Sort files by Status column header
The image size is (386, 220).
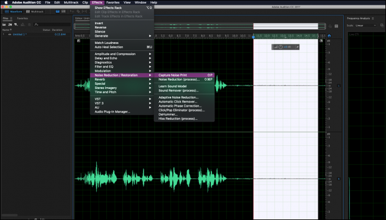[46, 30]
